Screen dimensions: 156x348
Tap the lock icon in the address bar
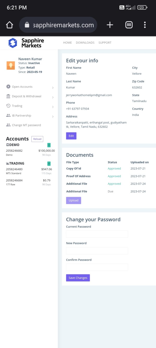click(x=27, y=25)
